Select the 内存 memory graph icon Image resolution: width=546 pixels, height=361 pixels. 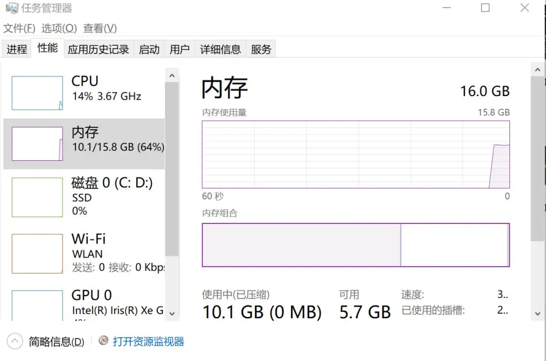tap(37, 143)
